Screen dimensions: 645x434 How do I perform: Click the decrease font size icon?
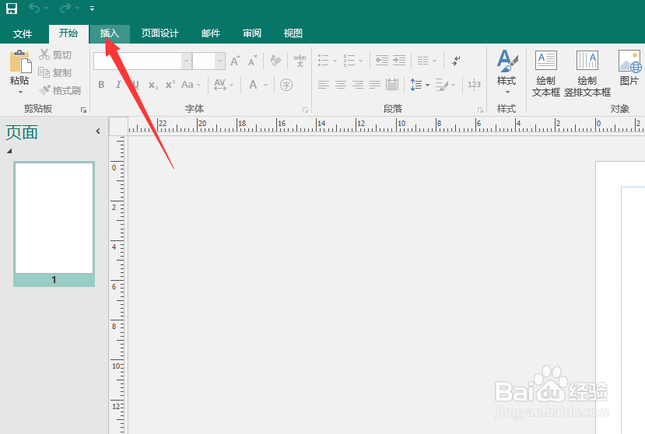[252, 61]
